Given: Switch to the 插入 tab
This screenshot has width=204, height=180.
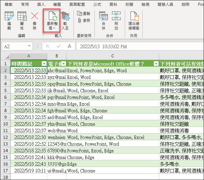Looking at the screenshot, I should pyautogui.click(x=41, y=5).
